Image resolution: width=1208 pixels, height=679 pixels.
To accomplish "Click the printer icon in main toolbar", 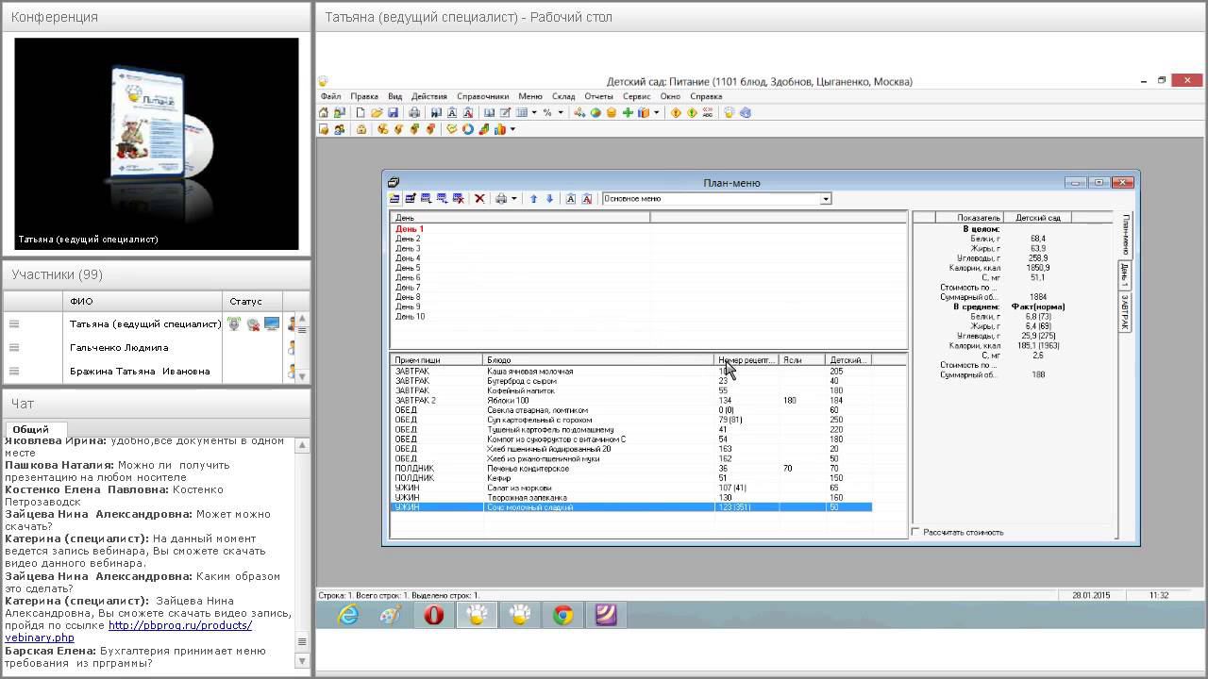I will (414, 113).
